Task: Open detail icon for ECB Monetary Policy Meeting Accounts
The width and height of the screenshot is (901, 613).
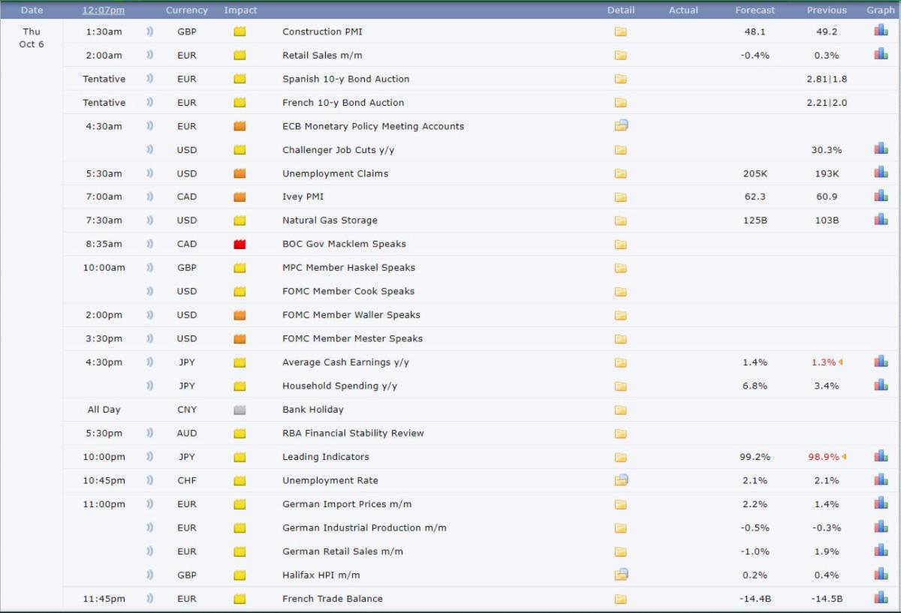Action: (621, 126)
